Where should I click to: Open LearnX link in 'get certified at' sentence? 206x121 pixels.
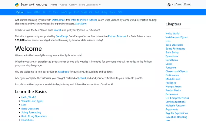pos(82,78)
